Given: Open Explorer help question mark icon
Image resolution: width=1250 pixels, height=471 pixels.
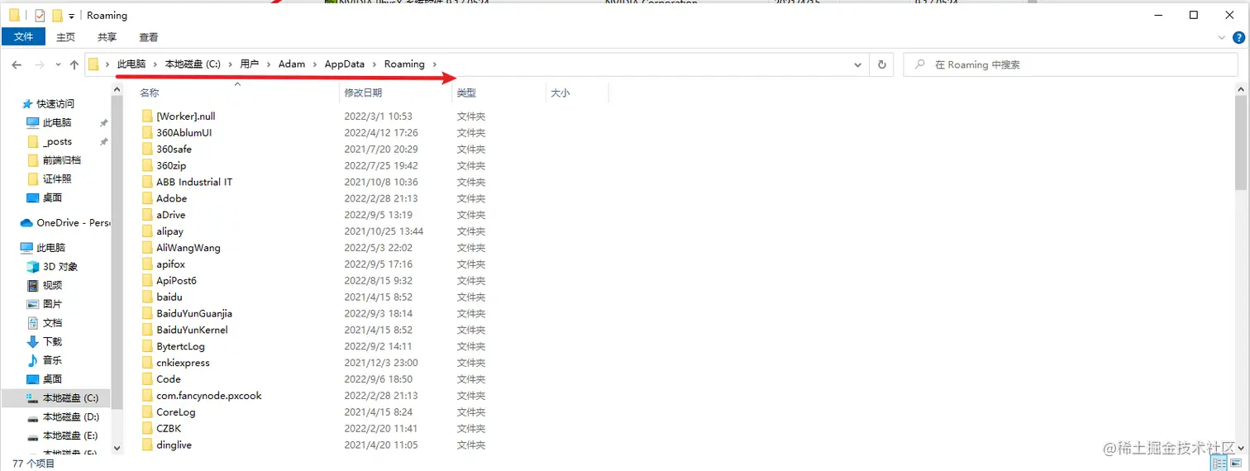Looking at the screenshot, I should point(1239,38).
